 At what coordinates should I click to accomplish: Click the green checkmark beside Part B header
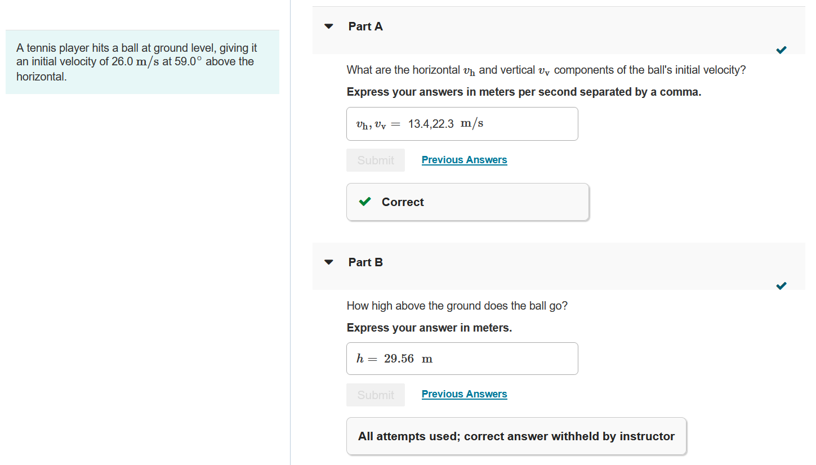781,285
